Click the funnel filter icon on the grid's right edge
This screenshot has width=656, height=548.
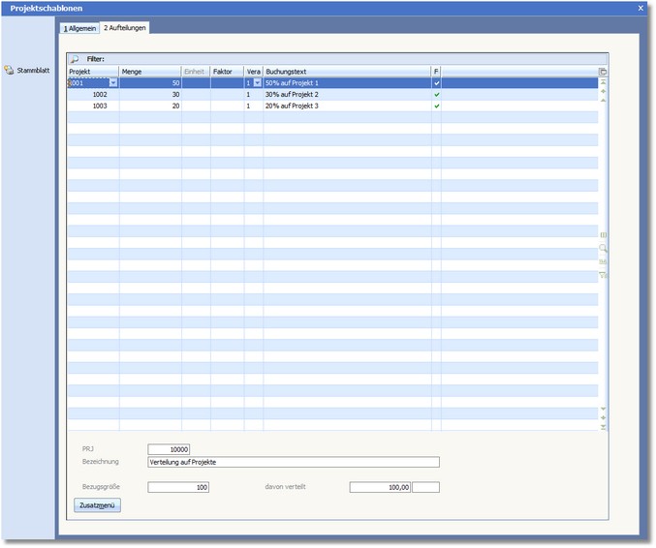click(603, 275)
